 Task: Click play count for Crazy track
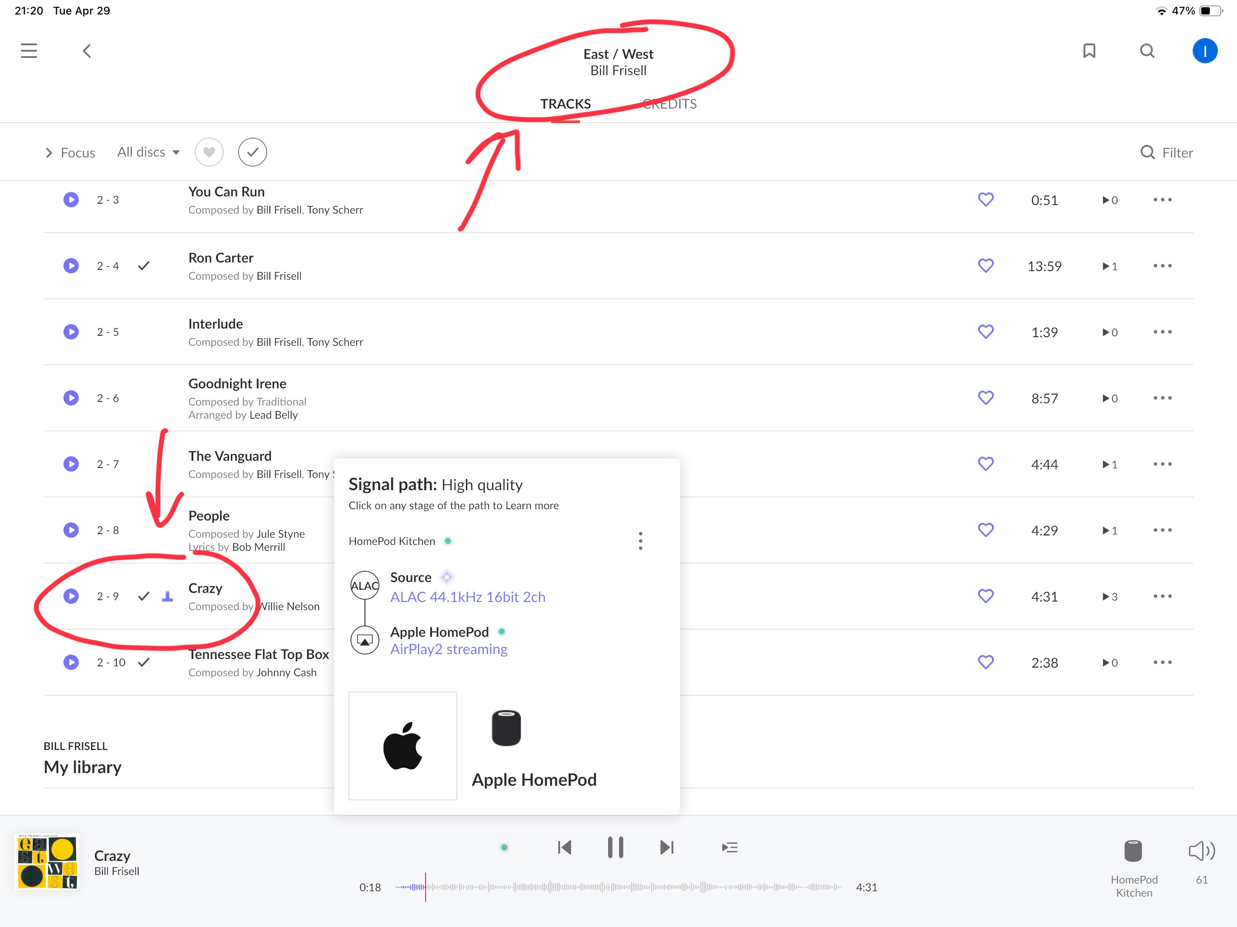tap(1109, 597)
